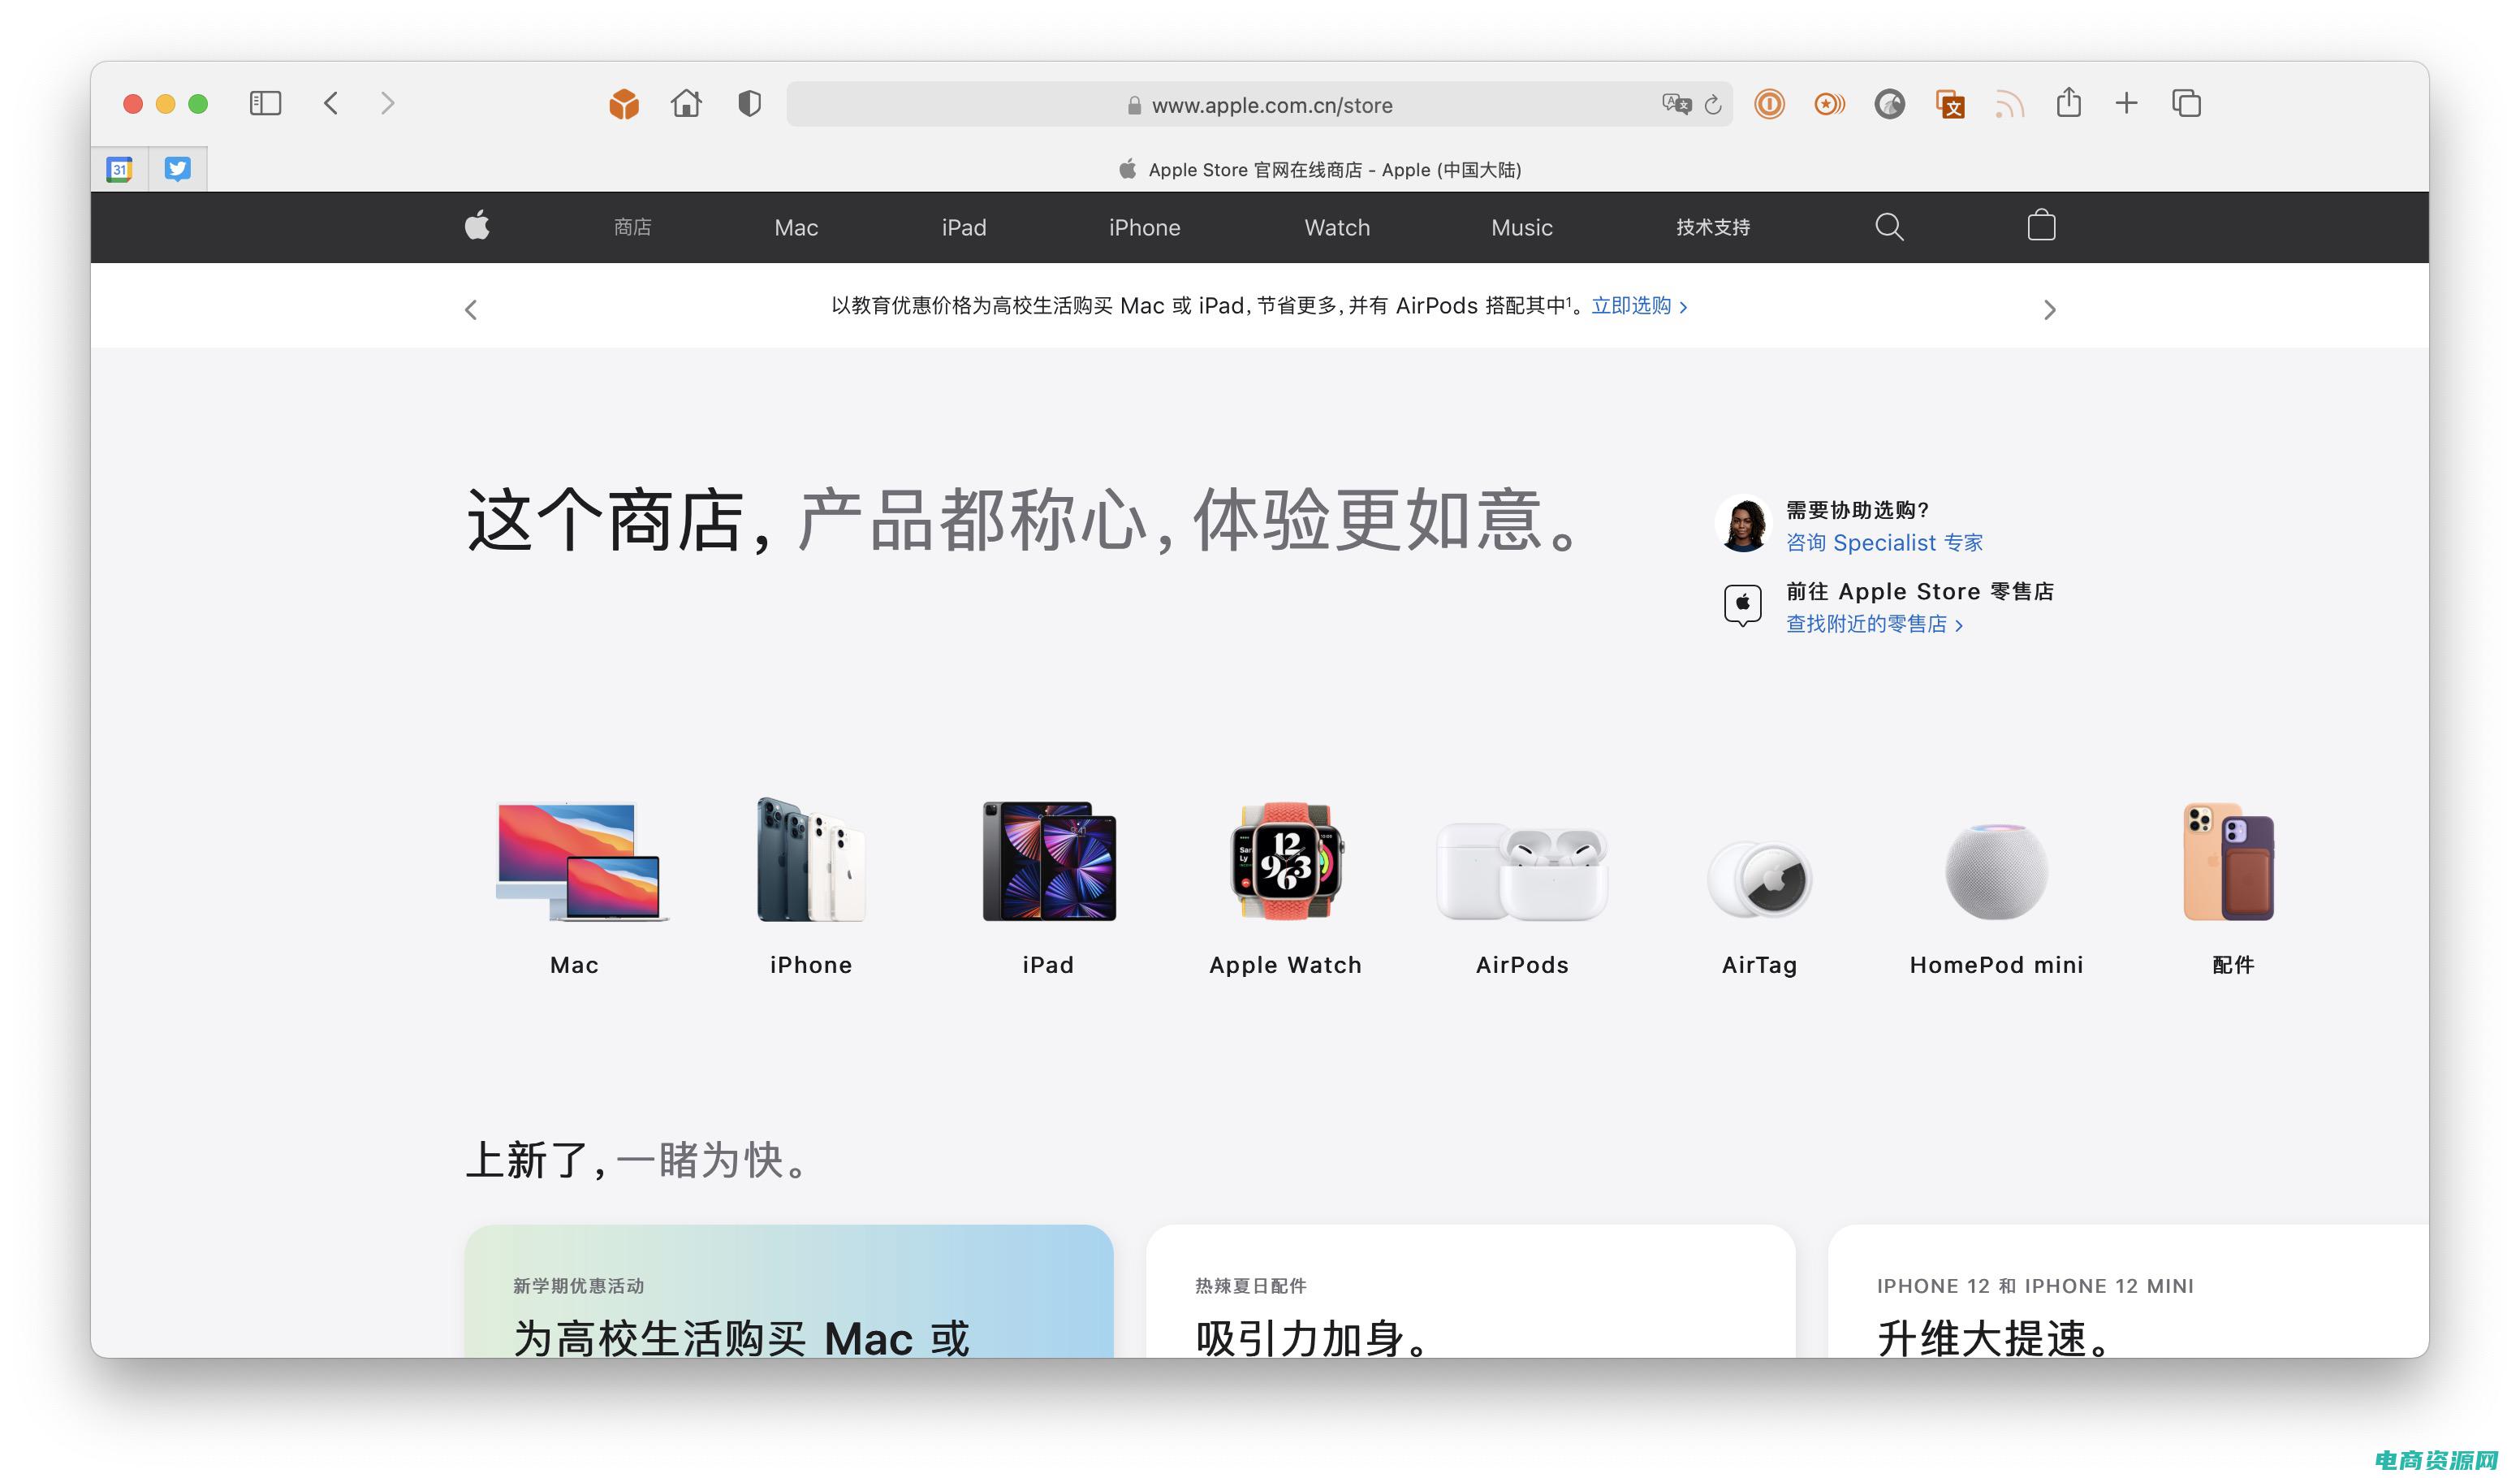Screen dimensions: 2520x1478
Task: Click the orange cube extension icon
Action: pos(624,104)
